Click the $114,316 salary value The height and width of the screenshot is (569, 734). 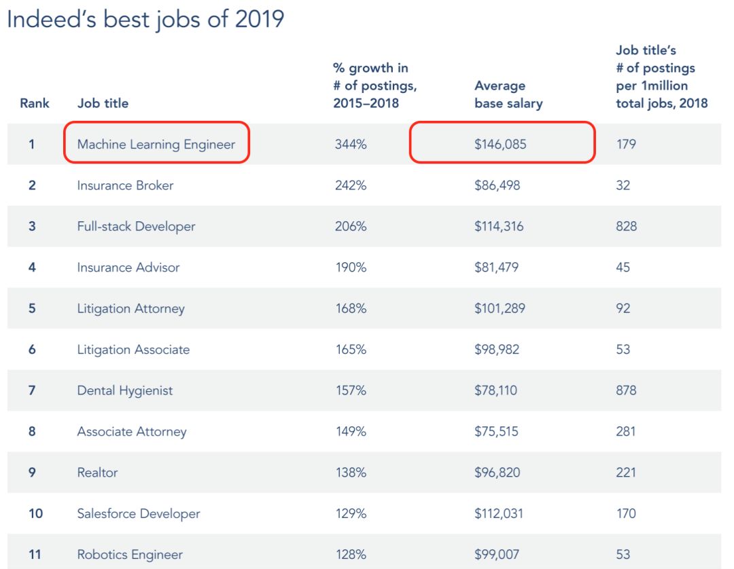coord(499,226)
